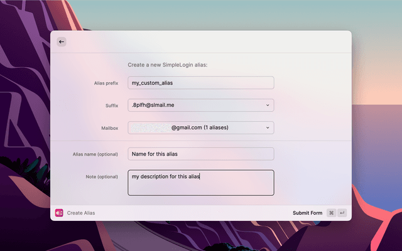Click the SimpleLogin Create Alias icon

(59, 213)
